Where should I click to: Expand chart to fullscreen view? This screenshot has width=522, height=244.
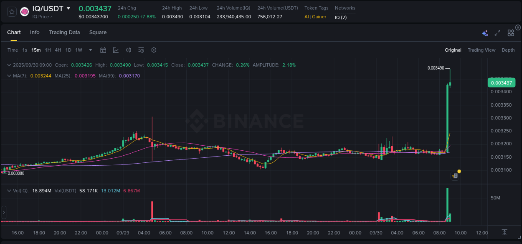(x=497, y=32)
